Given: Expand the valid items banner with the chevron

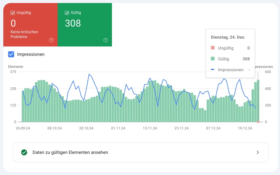Looking at the screenshot, I should point(258,152).
